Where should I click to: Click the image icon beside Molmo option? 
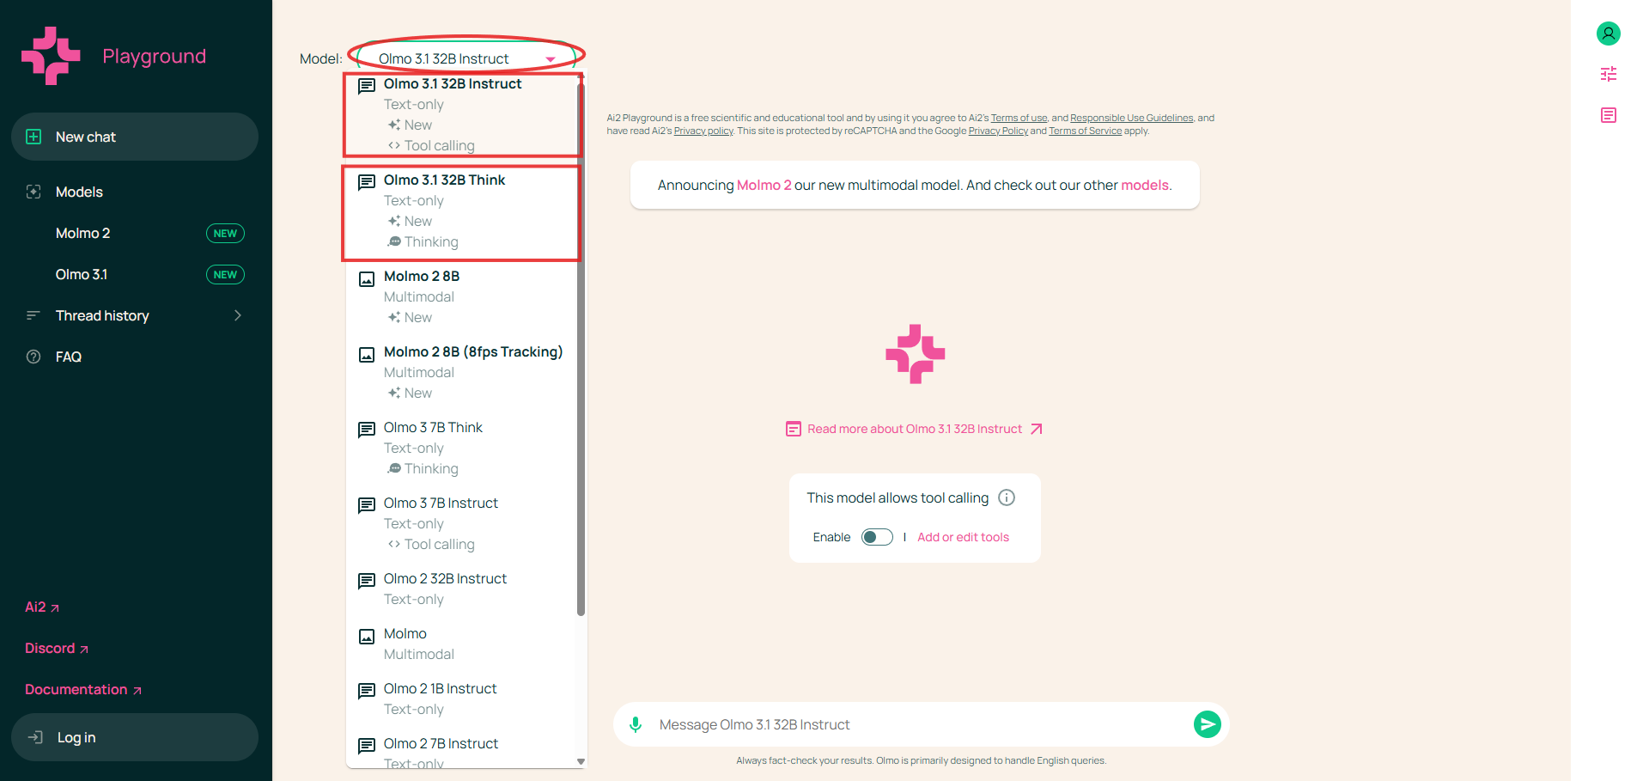click(367, 637)
